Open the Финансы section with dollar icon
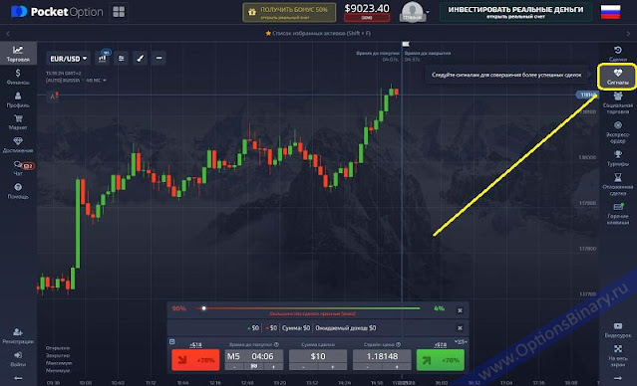The height and width of the screenshot is (386, 637). pyautogui.click(x=18, y=77)
